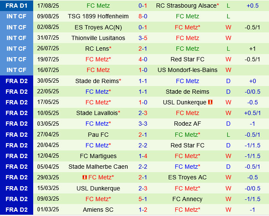Click RC Lens team name
This screenshot has width=269, height=216.
click(x=96, y=49)
